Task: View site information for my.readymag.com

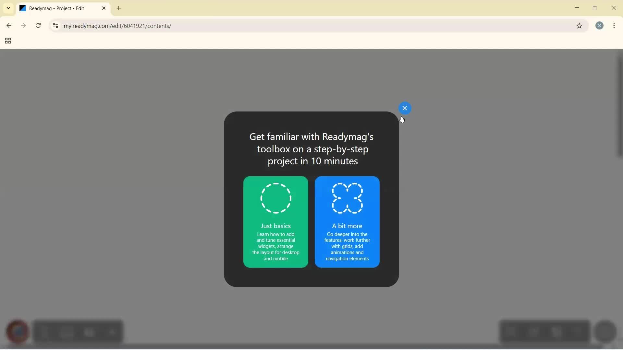Action: [x=55, y=26]
